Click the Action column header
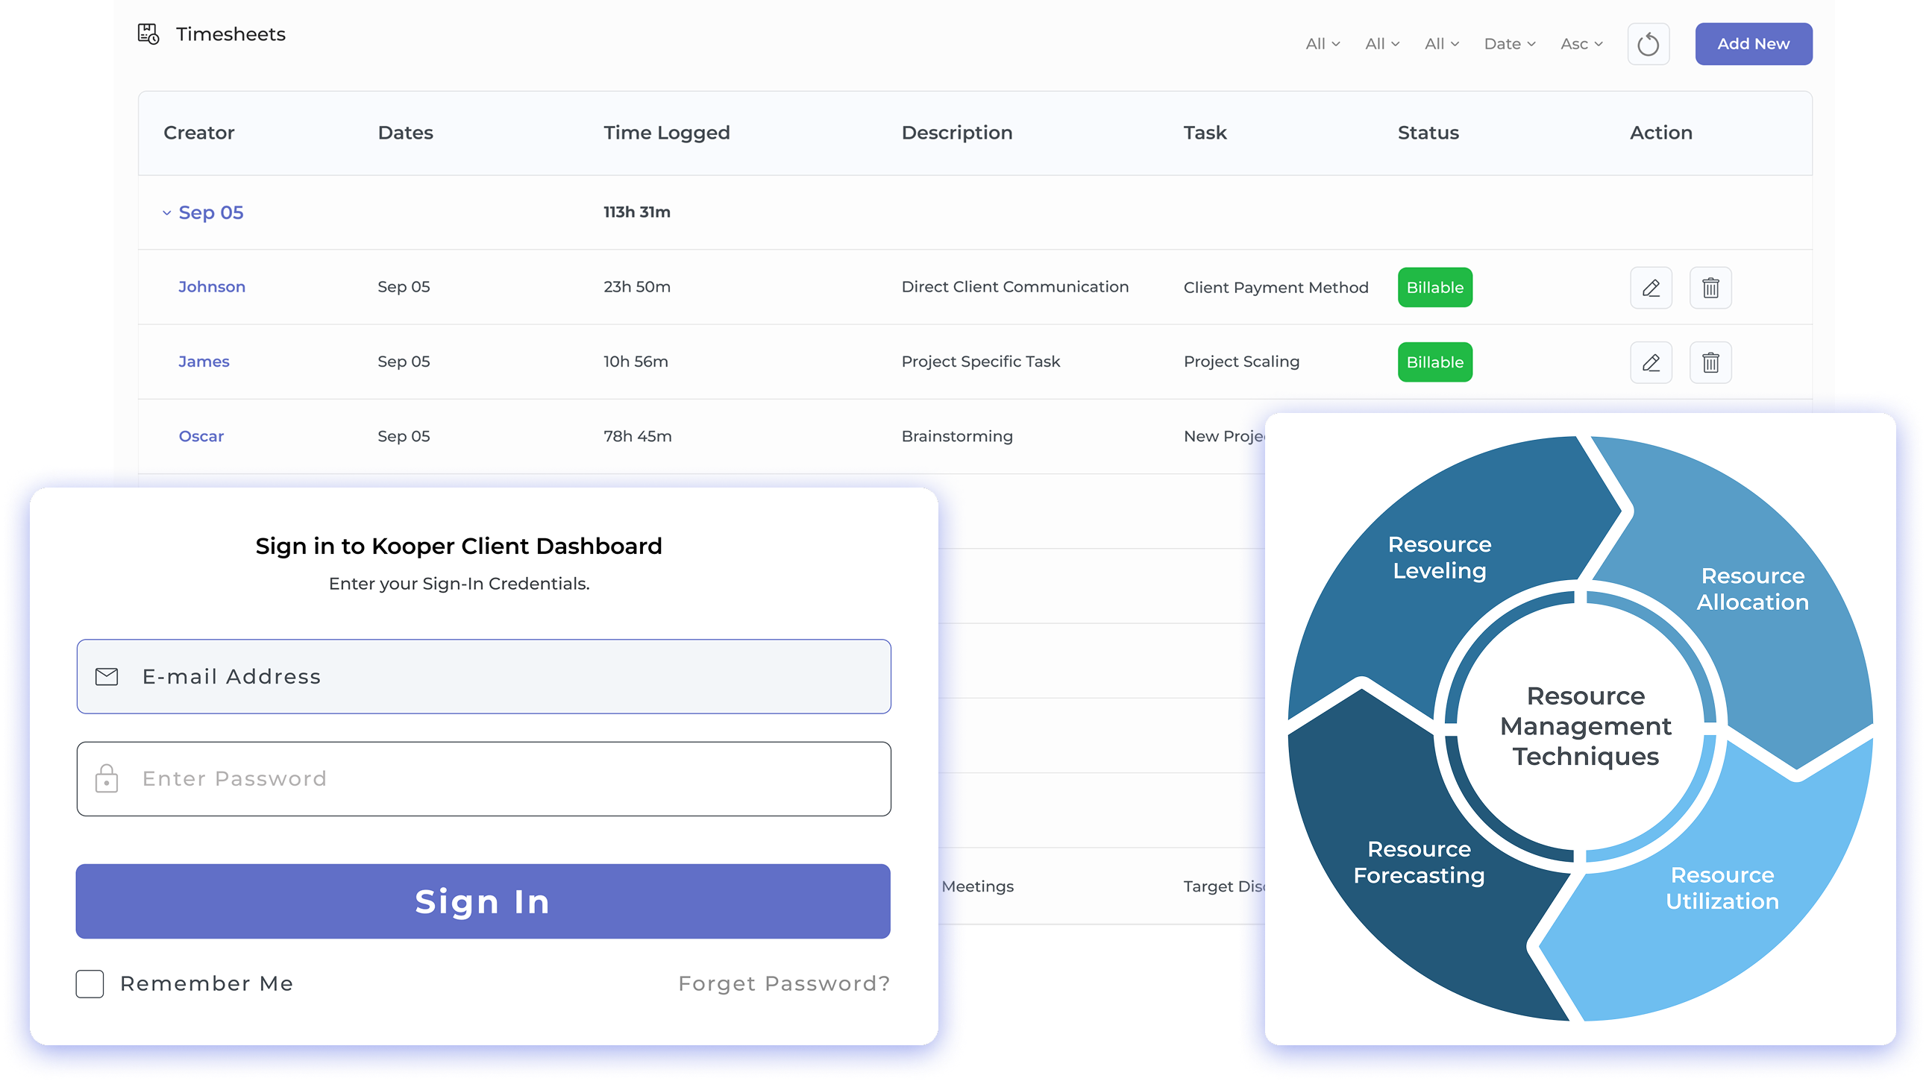1926x1081 pixels. click(1660, 133)
